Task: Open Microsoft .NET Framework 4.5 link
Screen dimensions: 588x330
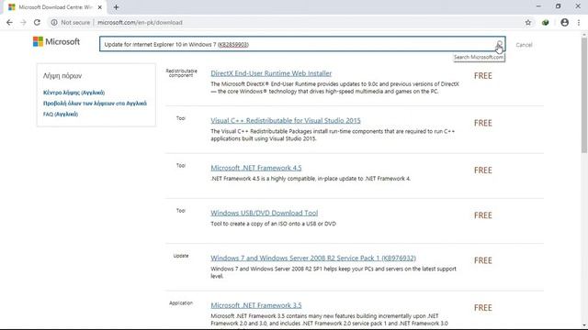Action: click(x=256, y=168)
